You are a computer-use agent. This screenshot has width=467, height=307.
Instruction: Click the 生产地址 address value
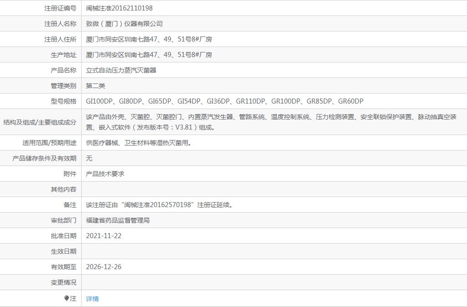(149, 55)
